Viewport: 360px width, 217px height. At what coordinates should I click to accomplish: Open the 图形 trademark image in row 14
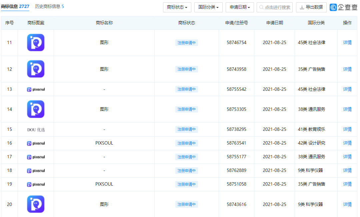36,109
